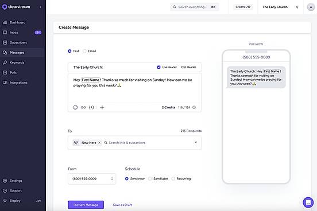Click the Polls checkbox icon

coord(5,72)
